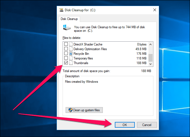Click the Delivery Optimization Files file icon
190x137 pixels.
71,49
